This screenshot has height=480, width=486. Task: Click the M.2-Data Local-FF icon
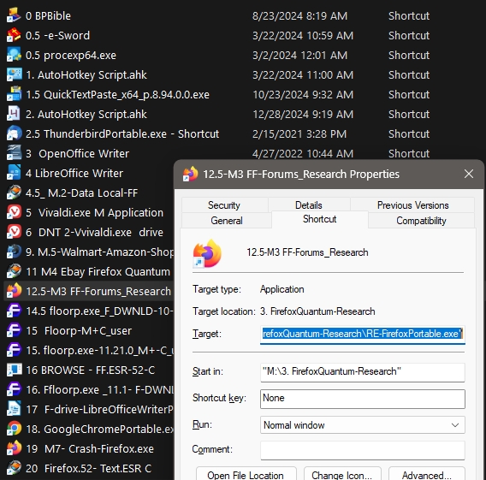click(14, 193)
